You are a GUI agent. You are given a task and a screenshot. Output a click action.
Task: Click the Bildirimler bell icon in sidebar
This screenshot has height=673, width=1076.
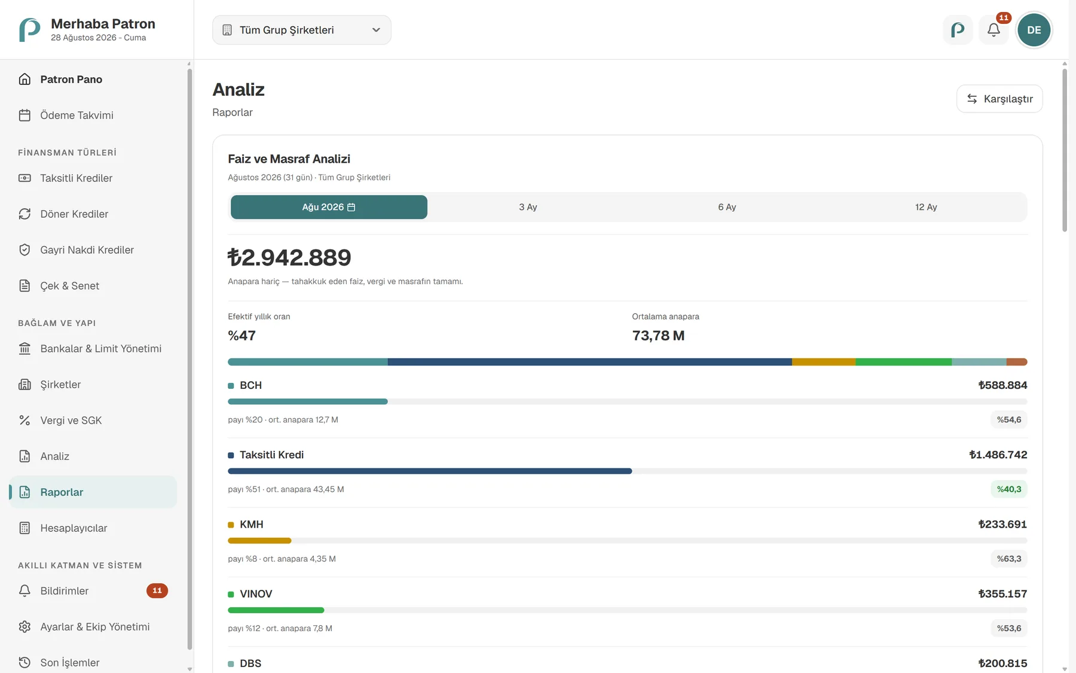pyautogui.click(x=25, y=591)
